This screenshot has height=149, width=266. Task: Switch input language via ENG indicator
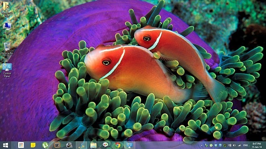(245, 145)
